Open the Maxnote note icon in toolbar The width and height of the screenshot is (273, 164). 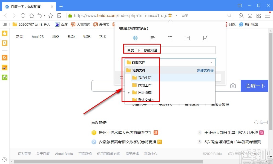tap(59, 16)
